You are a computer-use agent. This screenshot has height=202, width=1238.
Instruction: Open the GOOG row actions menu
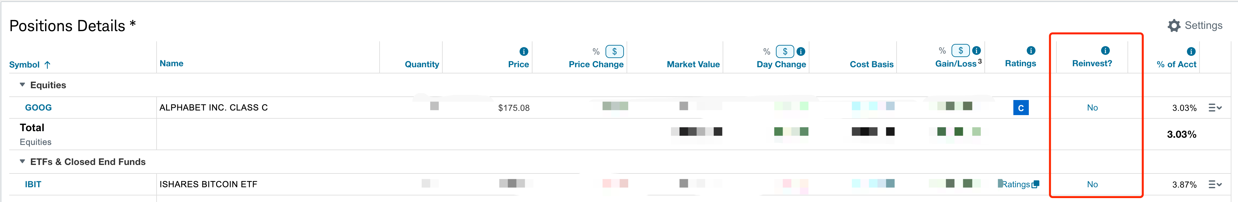(x=1215, y=108)
